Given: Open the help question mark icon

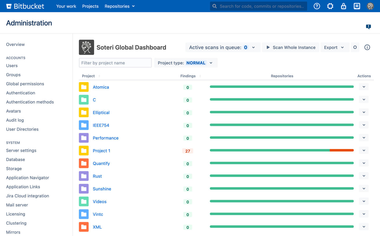Looking at the screenshot, I should (317, 6).
